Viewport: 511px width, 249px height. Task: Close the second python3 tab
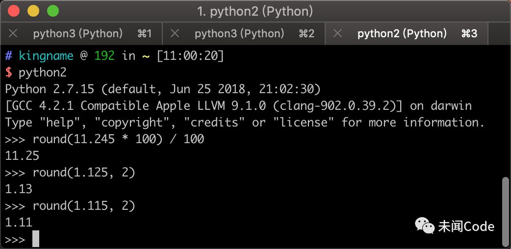(x=175, y=33)
